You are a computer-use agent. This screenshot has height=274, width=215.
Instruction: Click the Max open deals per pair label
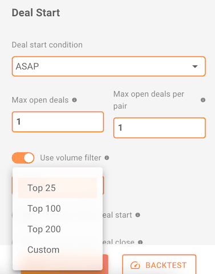coord(149,100)
